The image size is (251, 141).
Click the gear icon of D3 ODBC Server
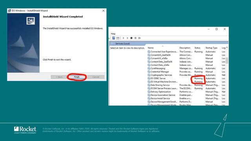(x=149, y=78)
